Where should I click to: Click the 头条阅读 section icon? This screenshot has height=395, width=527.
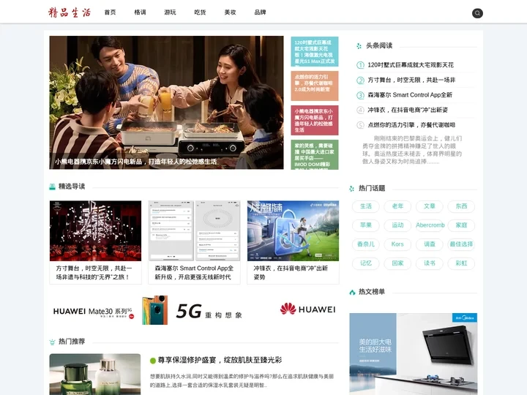359,46
